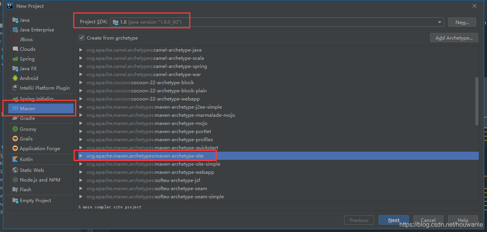This screenshot has height=232, width=487.
Task: Select Java Enterprise project type
Action: [41, 29]
